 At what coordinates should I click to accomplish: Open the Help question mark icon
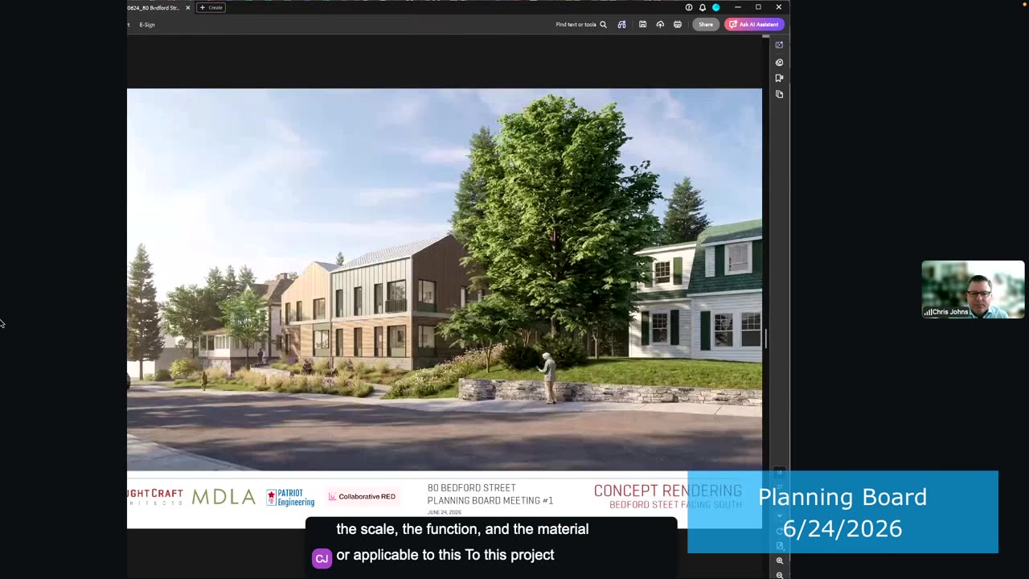click(x=689, y=7)
